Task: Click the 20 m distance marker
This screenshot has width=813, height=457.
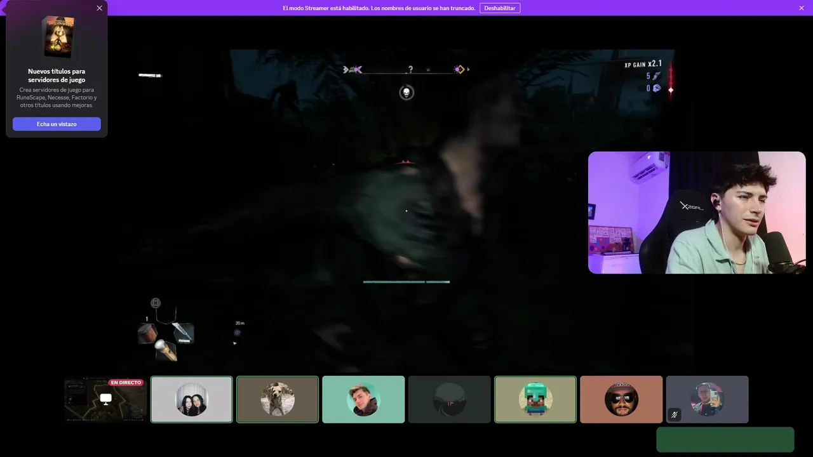Action: pos(239,323)
